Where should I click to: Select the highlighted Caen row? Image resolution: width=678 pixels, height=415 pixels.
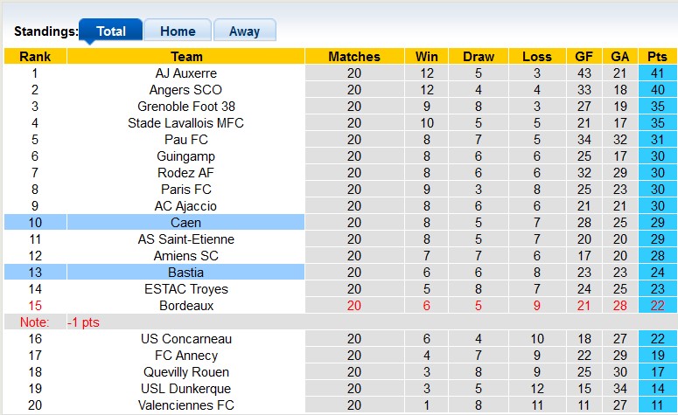pyautogui.click(x=186, y=223)
